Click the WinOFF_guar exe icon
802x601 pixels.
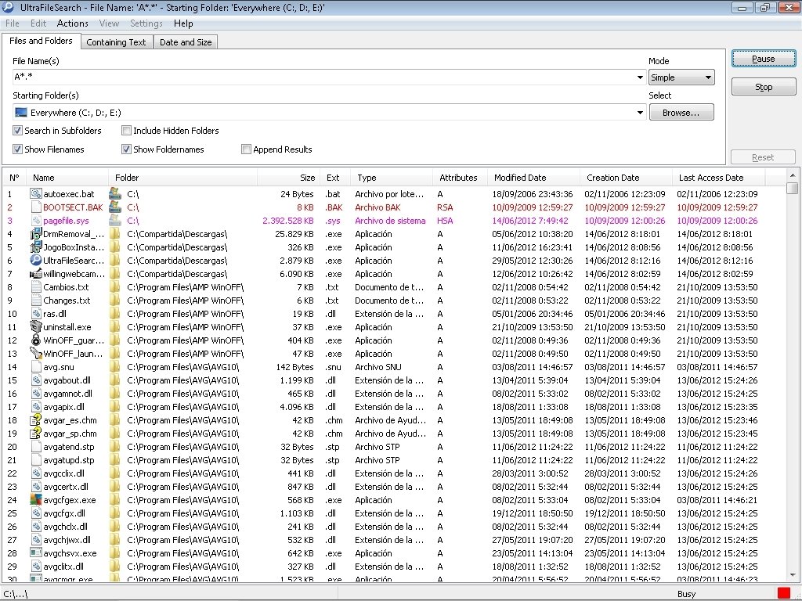[x=36, y=340]
